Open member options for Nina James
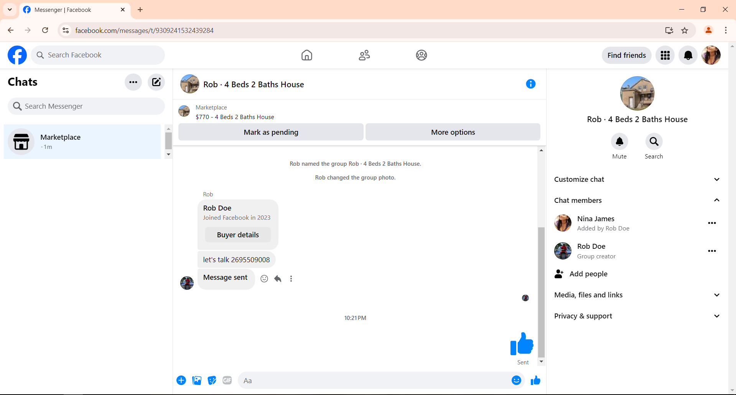This screenshot has height=395, width=736. coord(712,223)
